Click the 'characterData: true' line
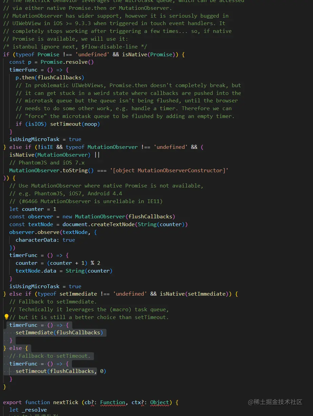This screenshot has width=313, height=416. (45, 240)
